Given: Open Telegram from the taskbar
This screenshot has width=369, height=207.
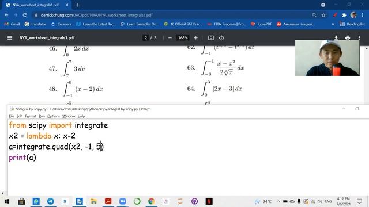Looking at the screenshot, I should [50, 201].
